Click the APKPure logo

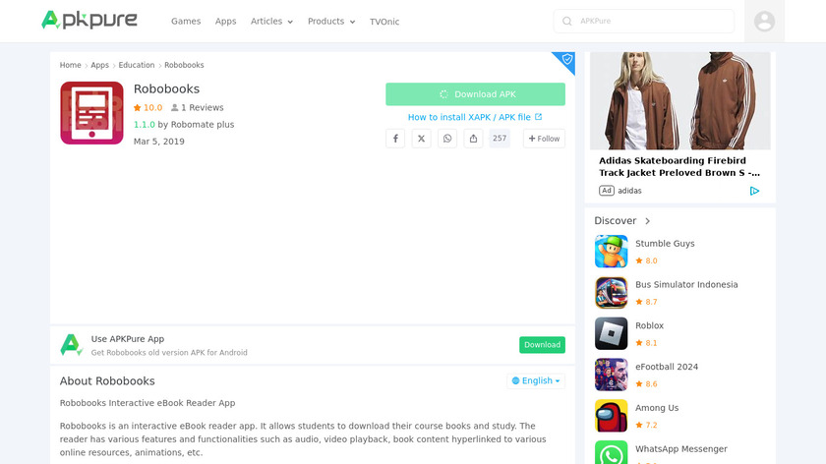coord(89,20)
